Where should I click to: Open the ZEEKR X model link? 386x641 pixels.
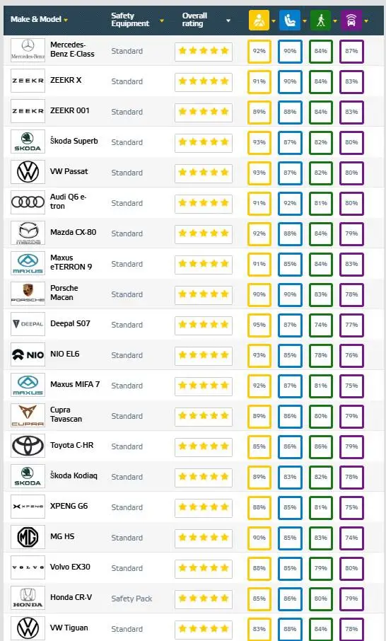coord(66,80)
